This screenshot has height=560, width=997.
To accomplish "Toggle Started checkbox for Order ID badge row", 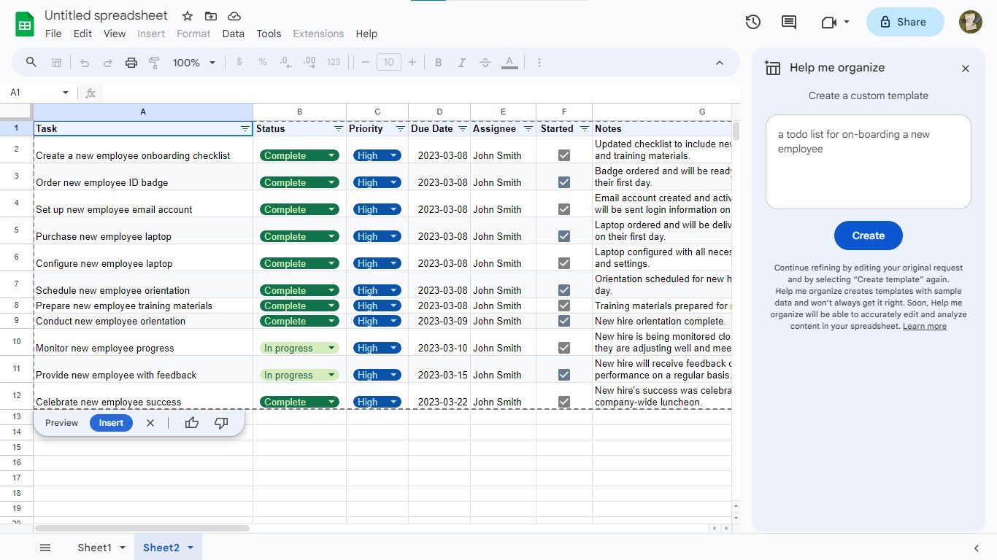I will coord(564,182).
